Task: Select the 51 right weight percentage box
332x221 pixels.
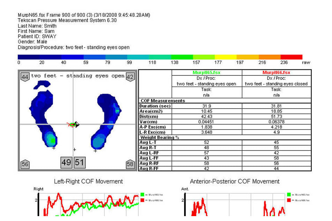Action: (x=79, y=162)
